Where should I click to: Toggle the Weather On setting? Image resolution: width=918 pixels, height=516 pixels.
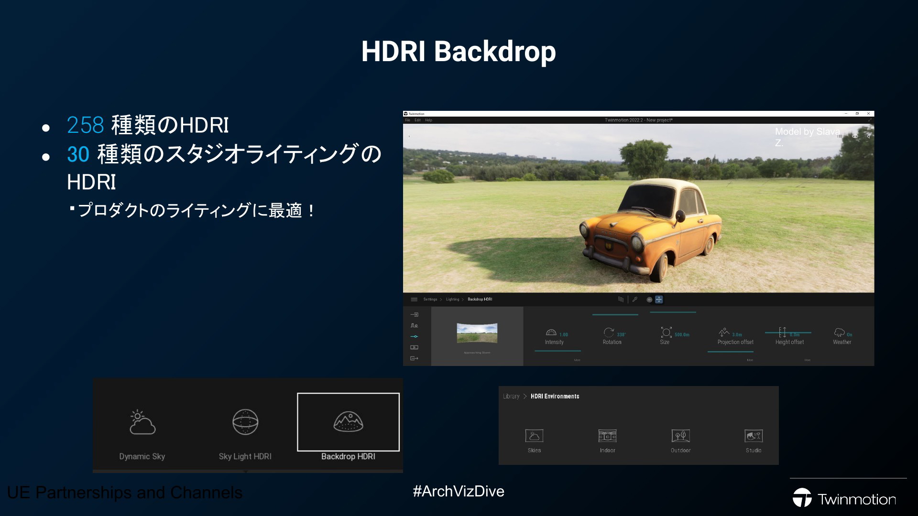point(842,336)
